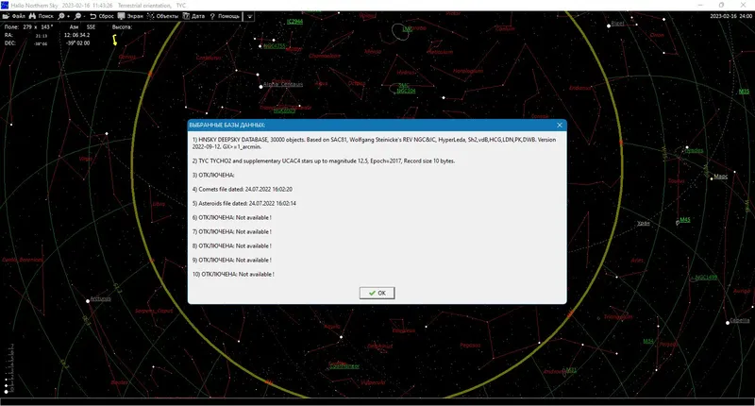
Task: Open the Дата menu
Action: (193, 16)
